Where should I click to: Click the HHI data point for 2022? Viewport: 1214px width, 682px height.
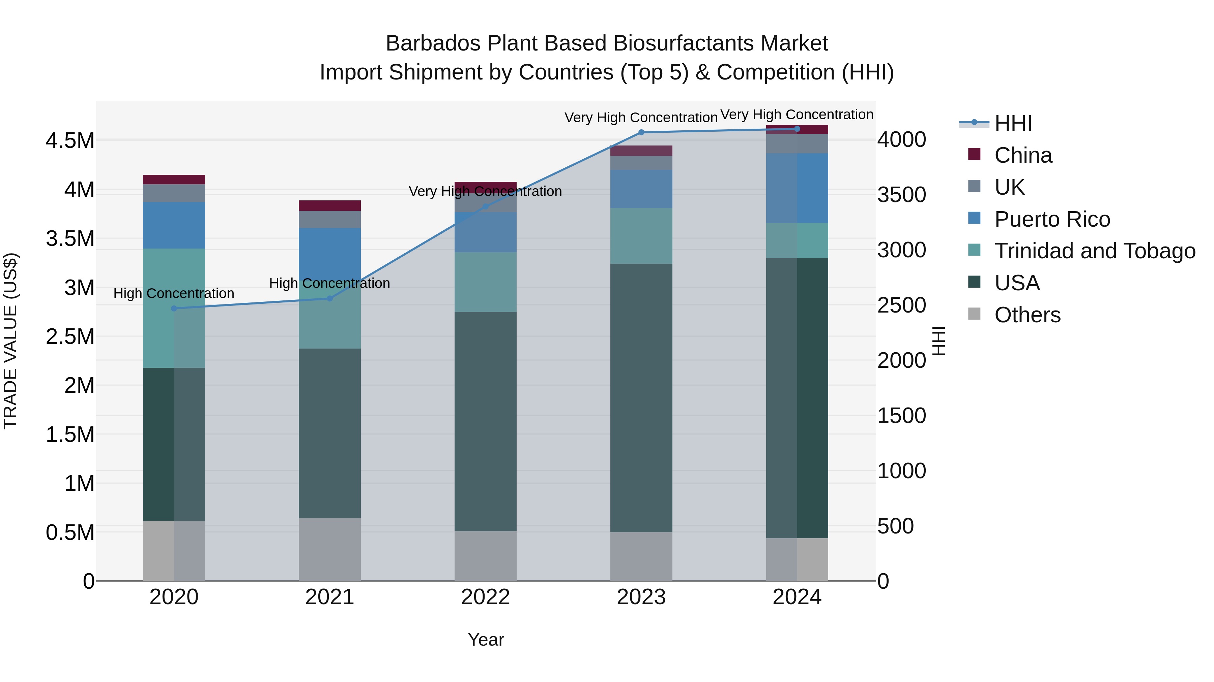(485, 207)
